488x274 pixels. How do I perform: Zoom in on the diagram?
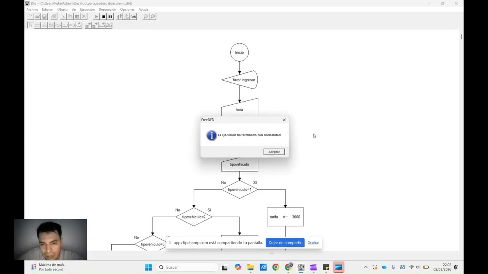click(153, 16)
